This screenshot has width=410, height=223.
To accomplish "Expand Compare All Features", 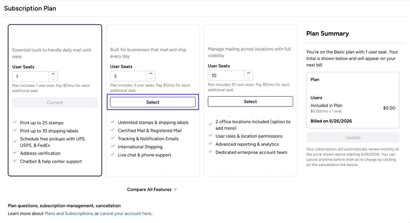I will pyautogui.click(x=152, y=189).
